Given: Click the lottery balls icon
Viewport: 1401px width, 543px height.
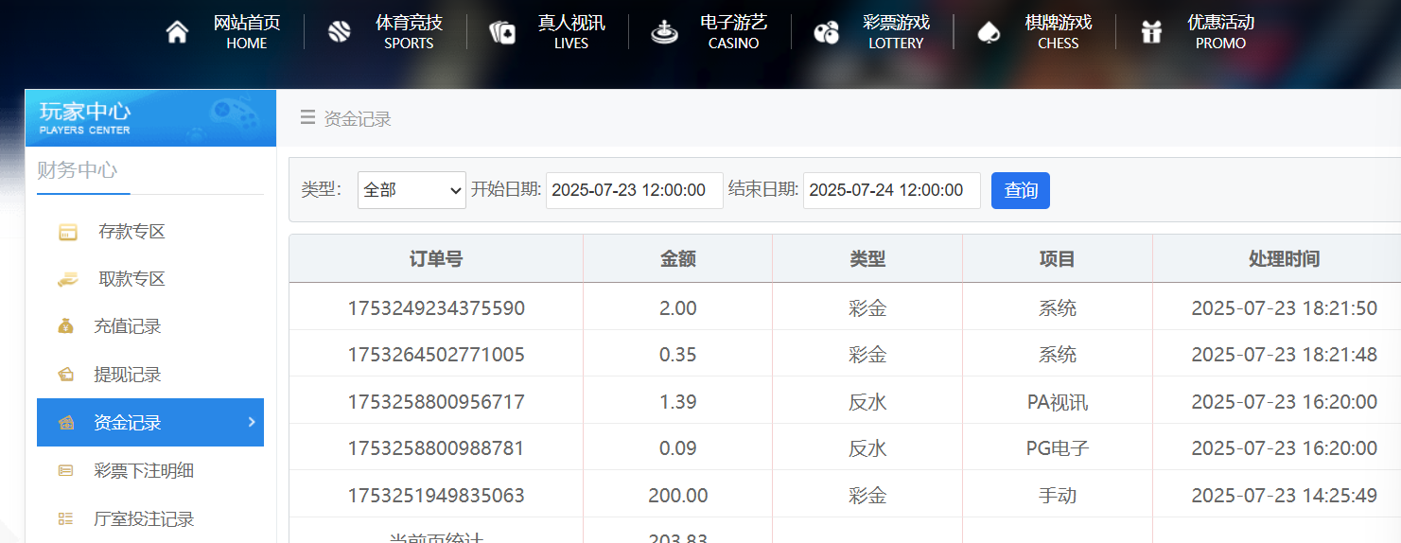Looking at the screenshot, I should [x=826, y=32].
